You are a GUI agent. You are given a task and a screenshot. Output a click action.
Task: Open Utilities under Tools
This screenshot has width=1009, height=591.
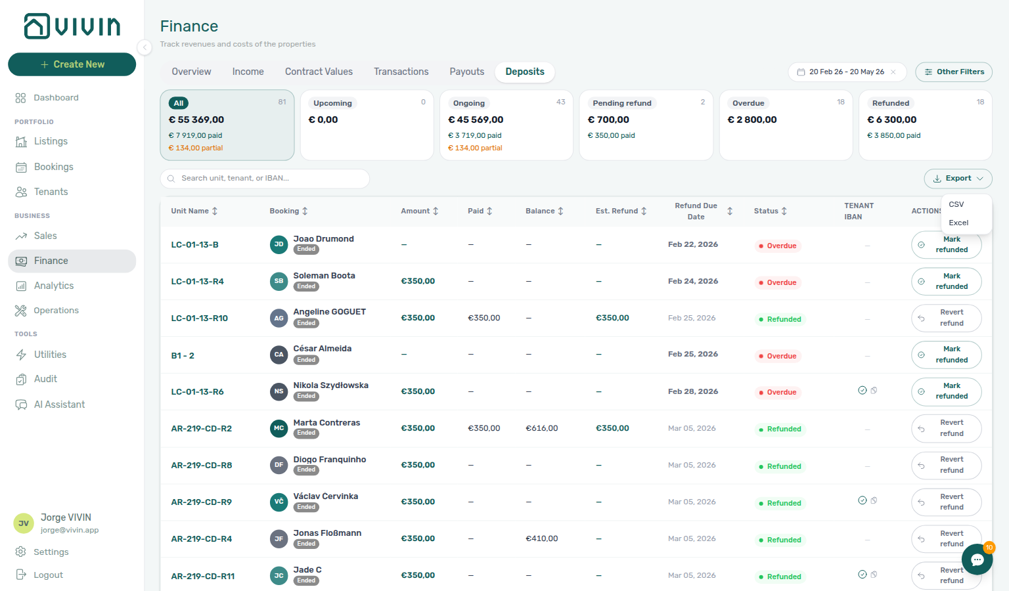72,355
